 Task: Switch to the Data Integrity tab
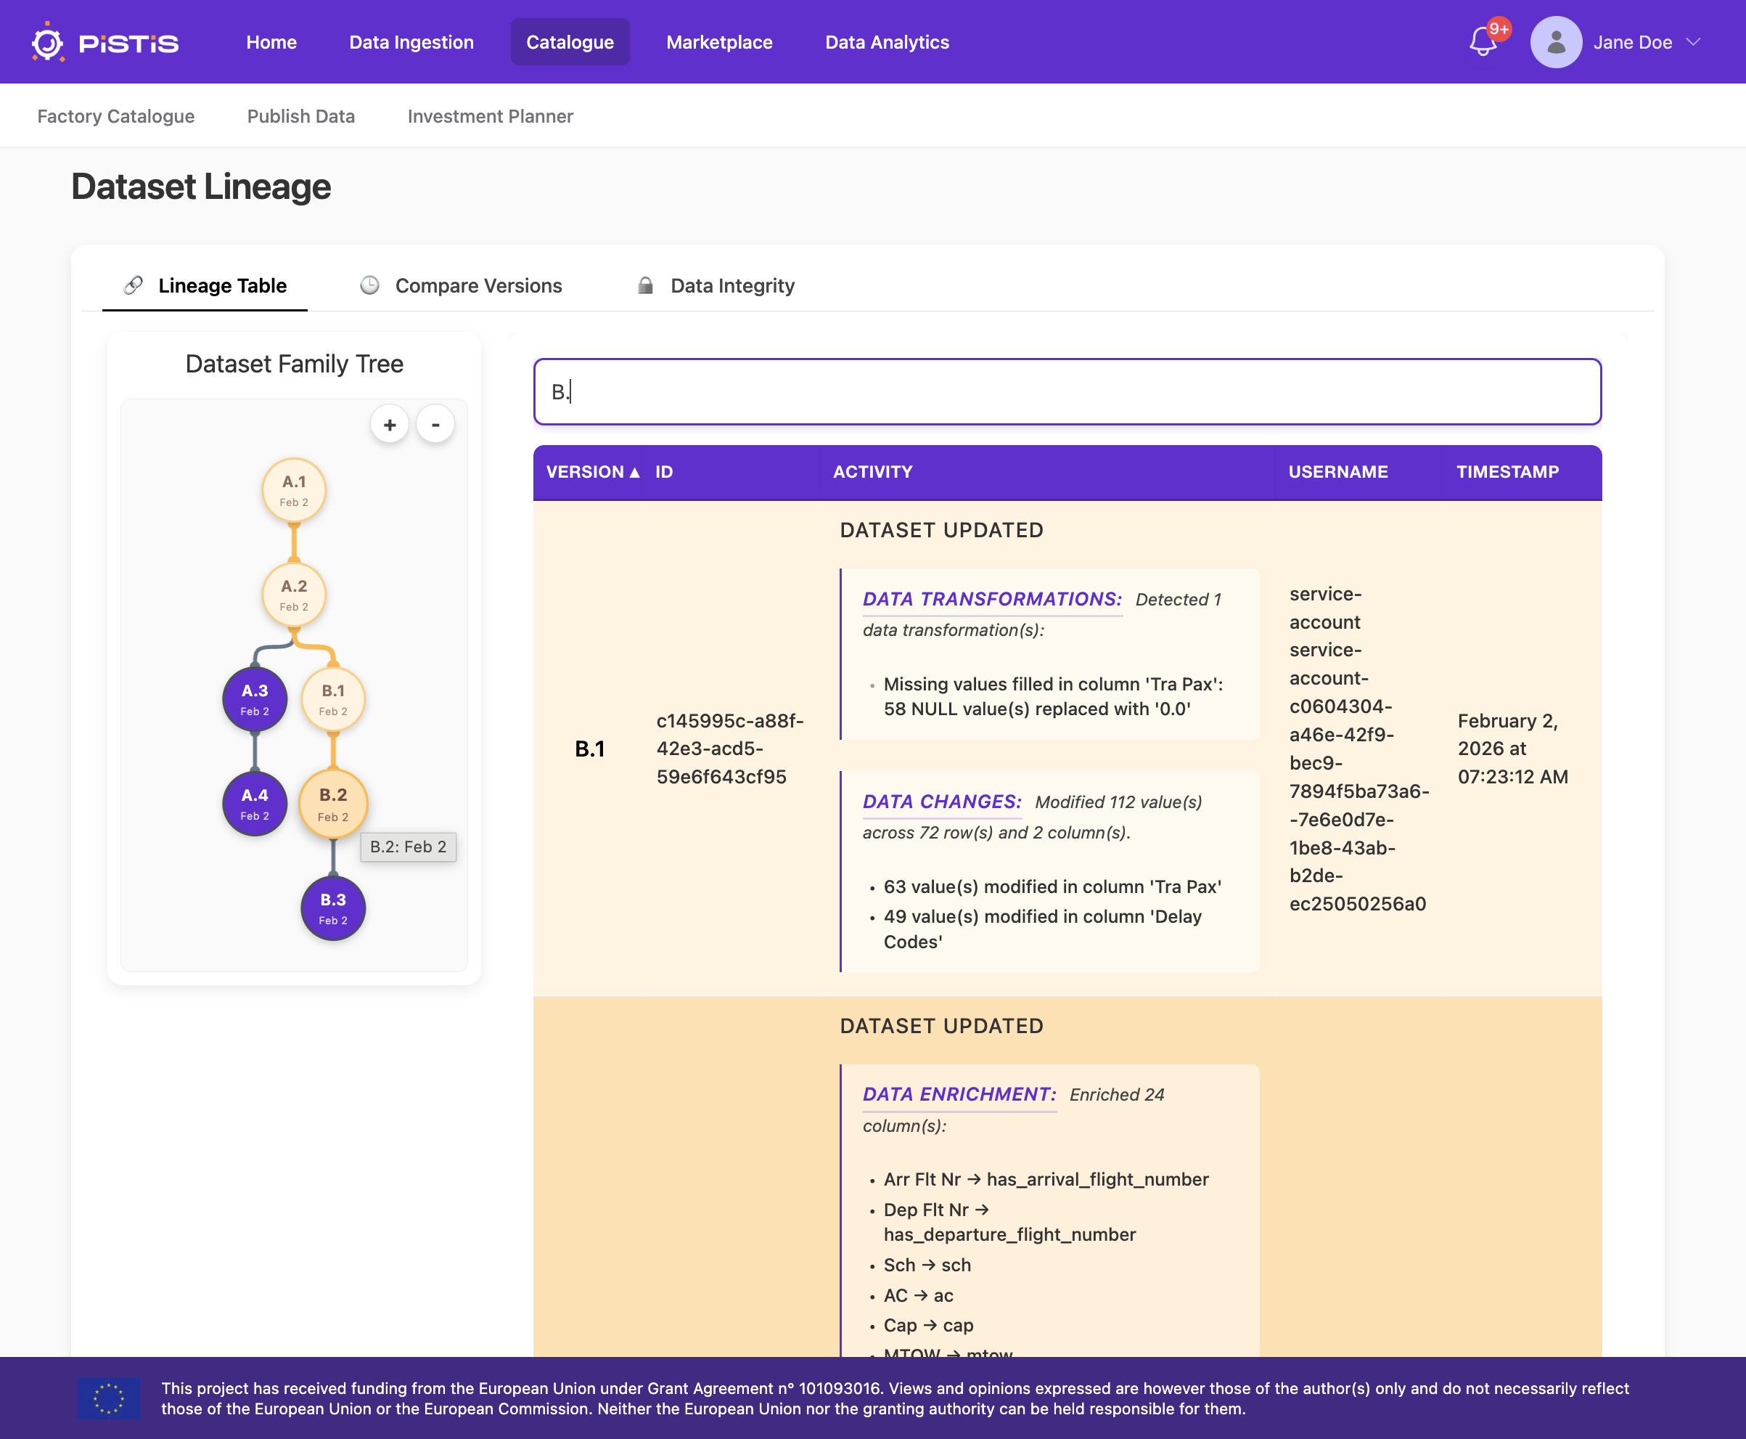(x=715, y=285)
